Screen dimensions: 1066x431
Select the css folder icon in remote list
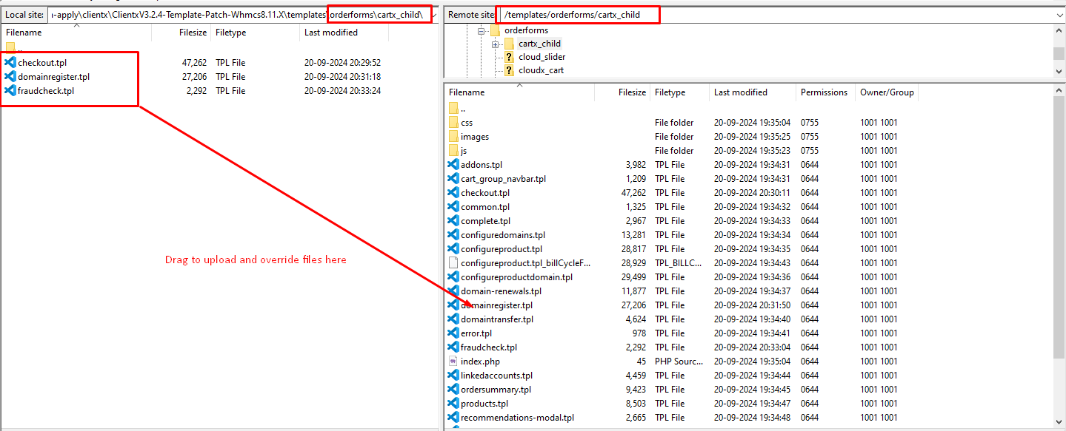point(453,123)
